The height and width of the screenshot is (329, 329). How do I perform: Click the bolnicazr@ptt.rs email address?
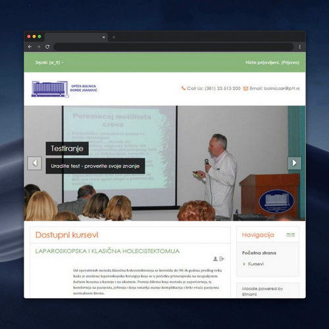(x=282, y=88)
